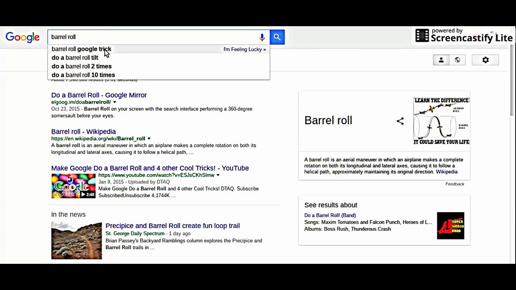
Task: Open the trail news photo thumbnail
Action: point(77,240)
